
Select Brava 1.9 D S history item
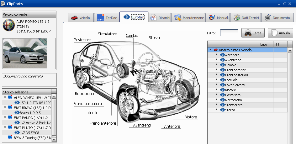pos(30,113)
